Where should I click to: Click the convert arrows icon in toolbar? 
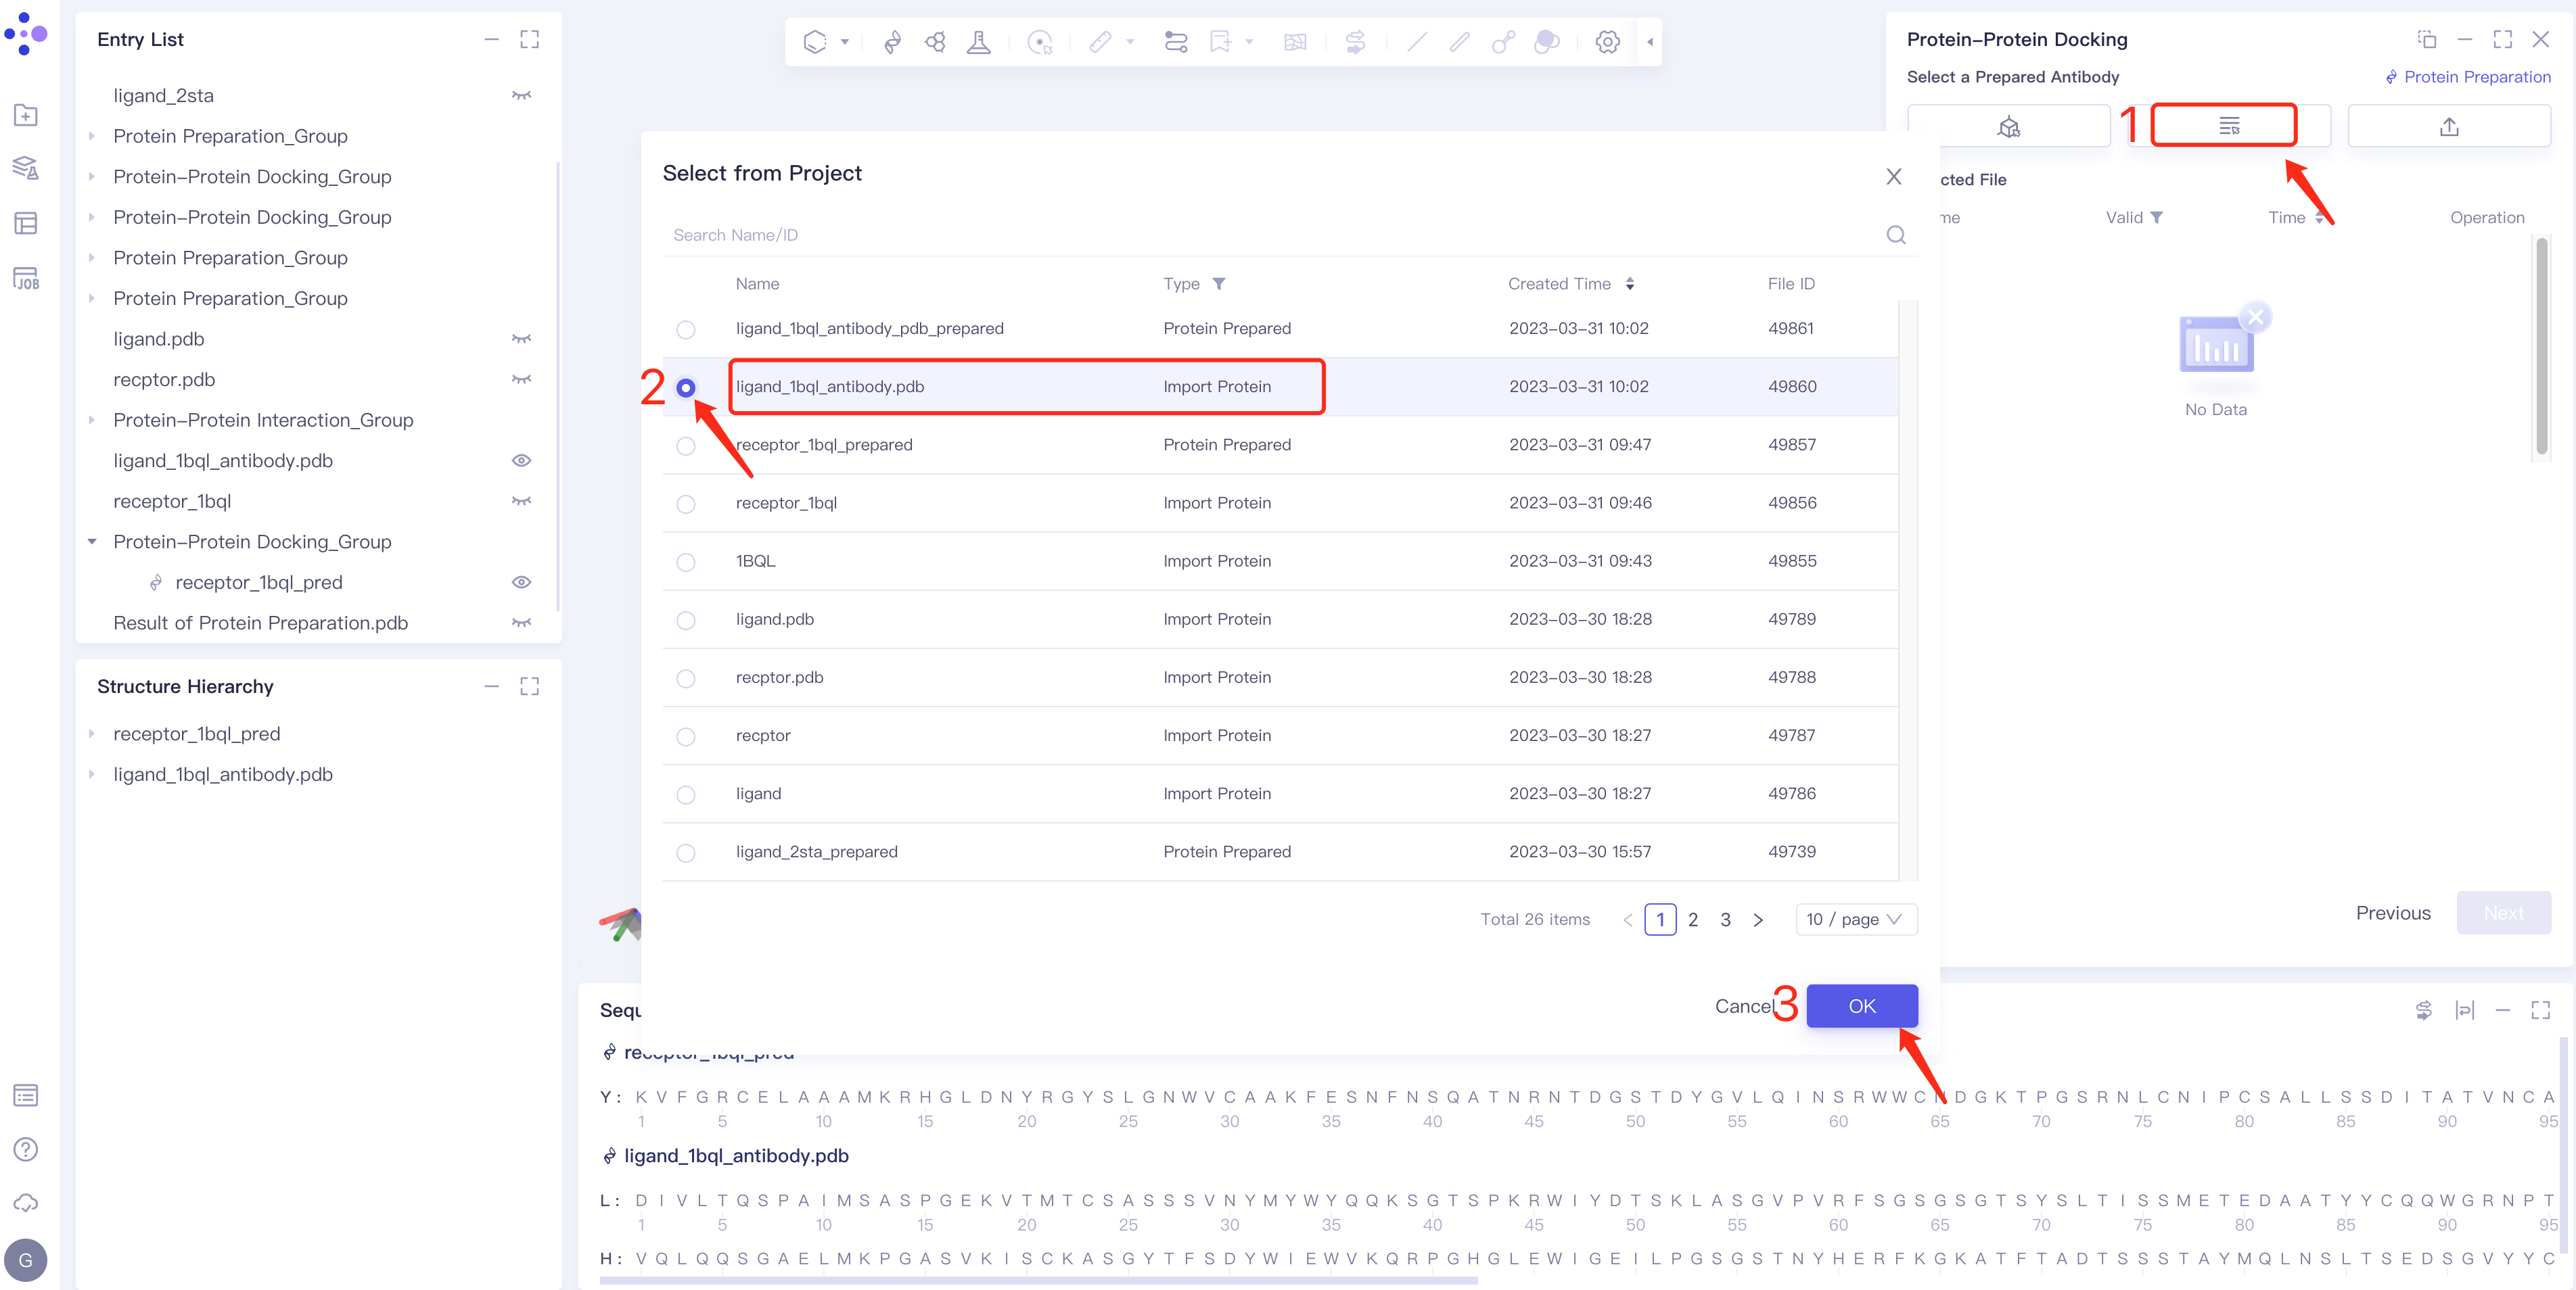click(1355, 42)
